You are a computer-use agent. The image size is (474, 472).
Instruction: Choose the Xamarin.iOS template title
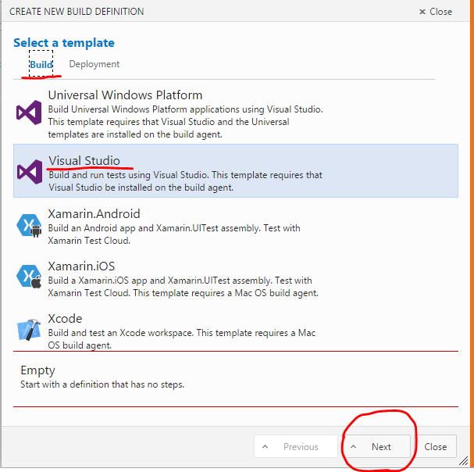coord(81,266)
